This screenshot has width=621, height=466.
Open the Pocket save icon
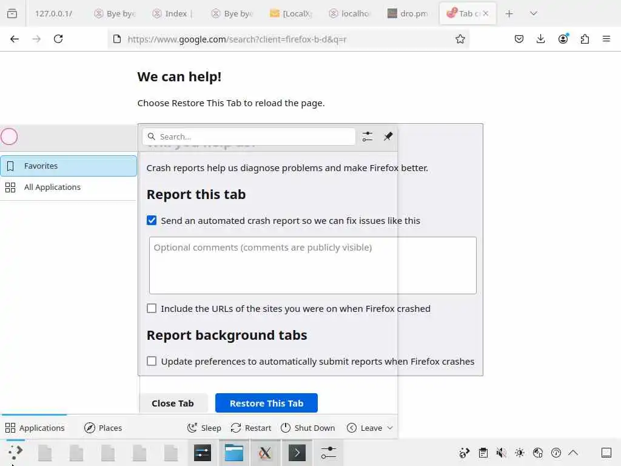(x=519, y=39)
